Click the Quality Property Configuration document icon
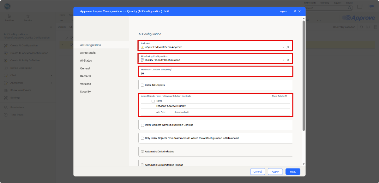Image resolution: width=379 pixels, height=183 pixels. pyautogui.click(x=142, y=60)
